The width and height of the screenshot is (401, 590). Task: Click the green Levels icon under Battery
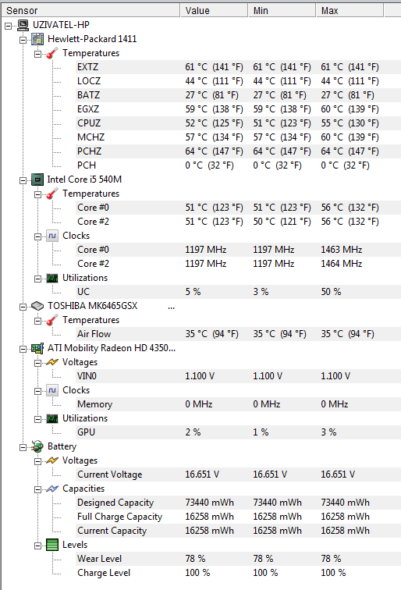tap(52, 545)
